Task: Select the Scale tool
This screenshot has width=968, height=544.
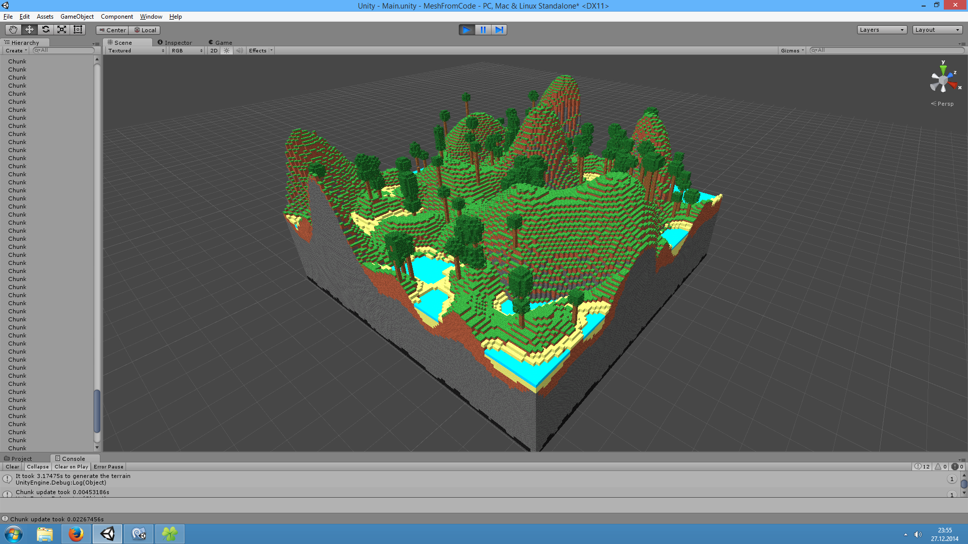Action: [62, 30]
